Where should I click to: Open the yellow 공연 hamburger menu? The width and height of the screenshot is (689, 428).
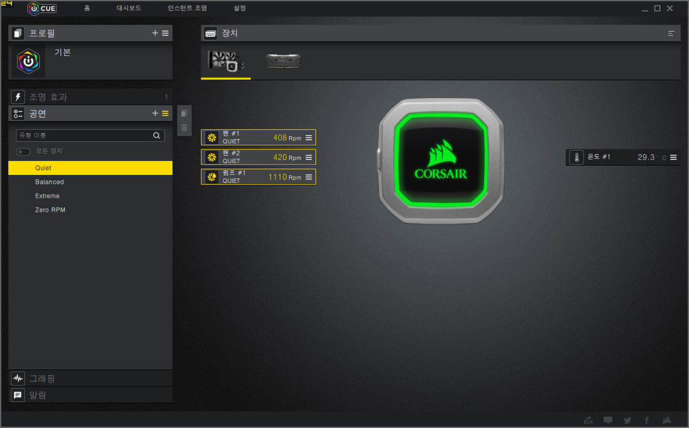pos(165,113)
